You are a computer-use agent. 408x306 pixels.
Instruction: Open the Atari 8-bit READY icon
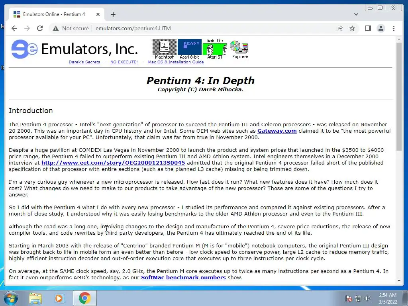pyautogui.click(x=189, y=49)
